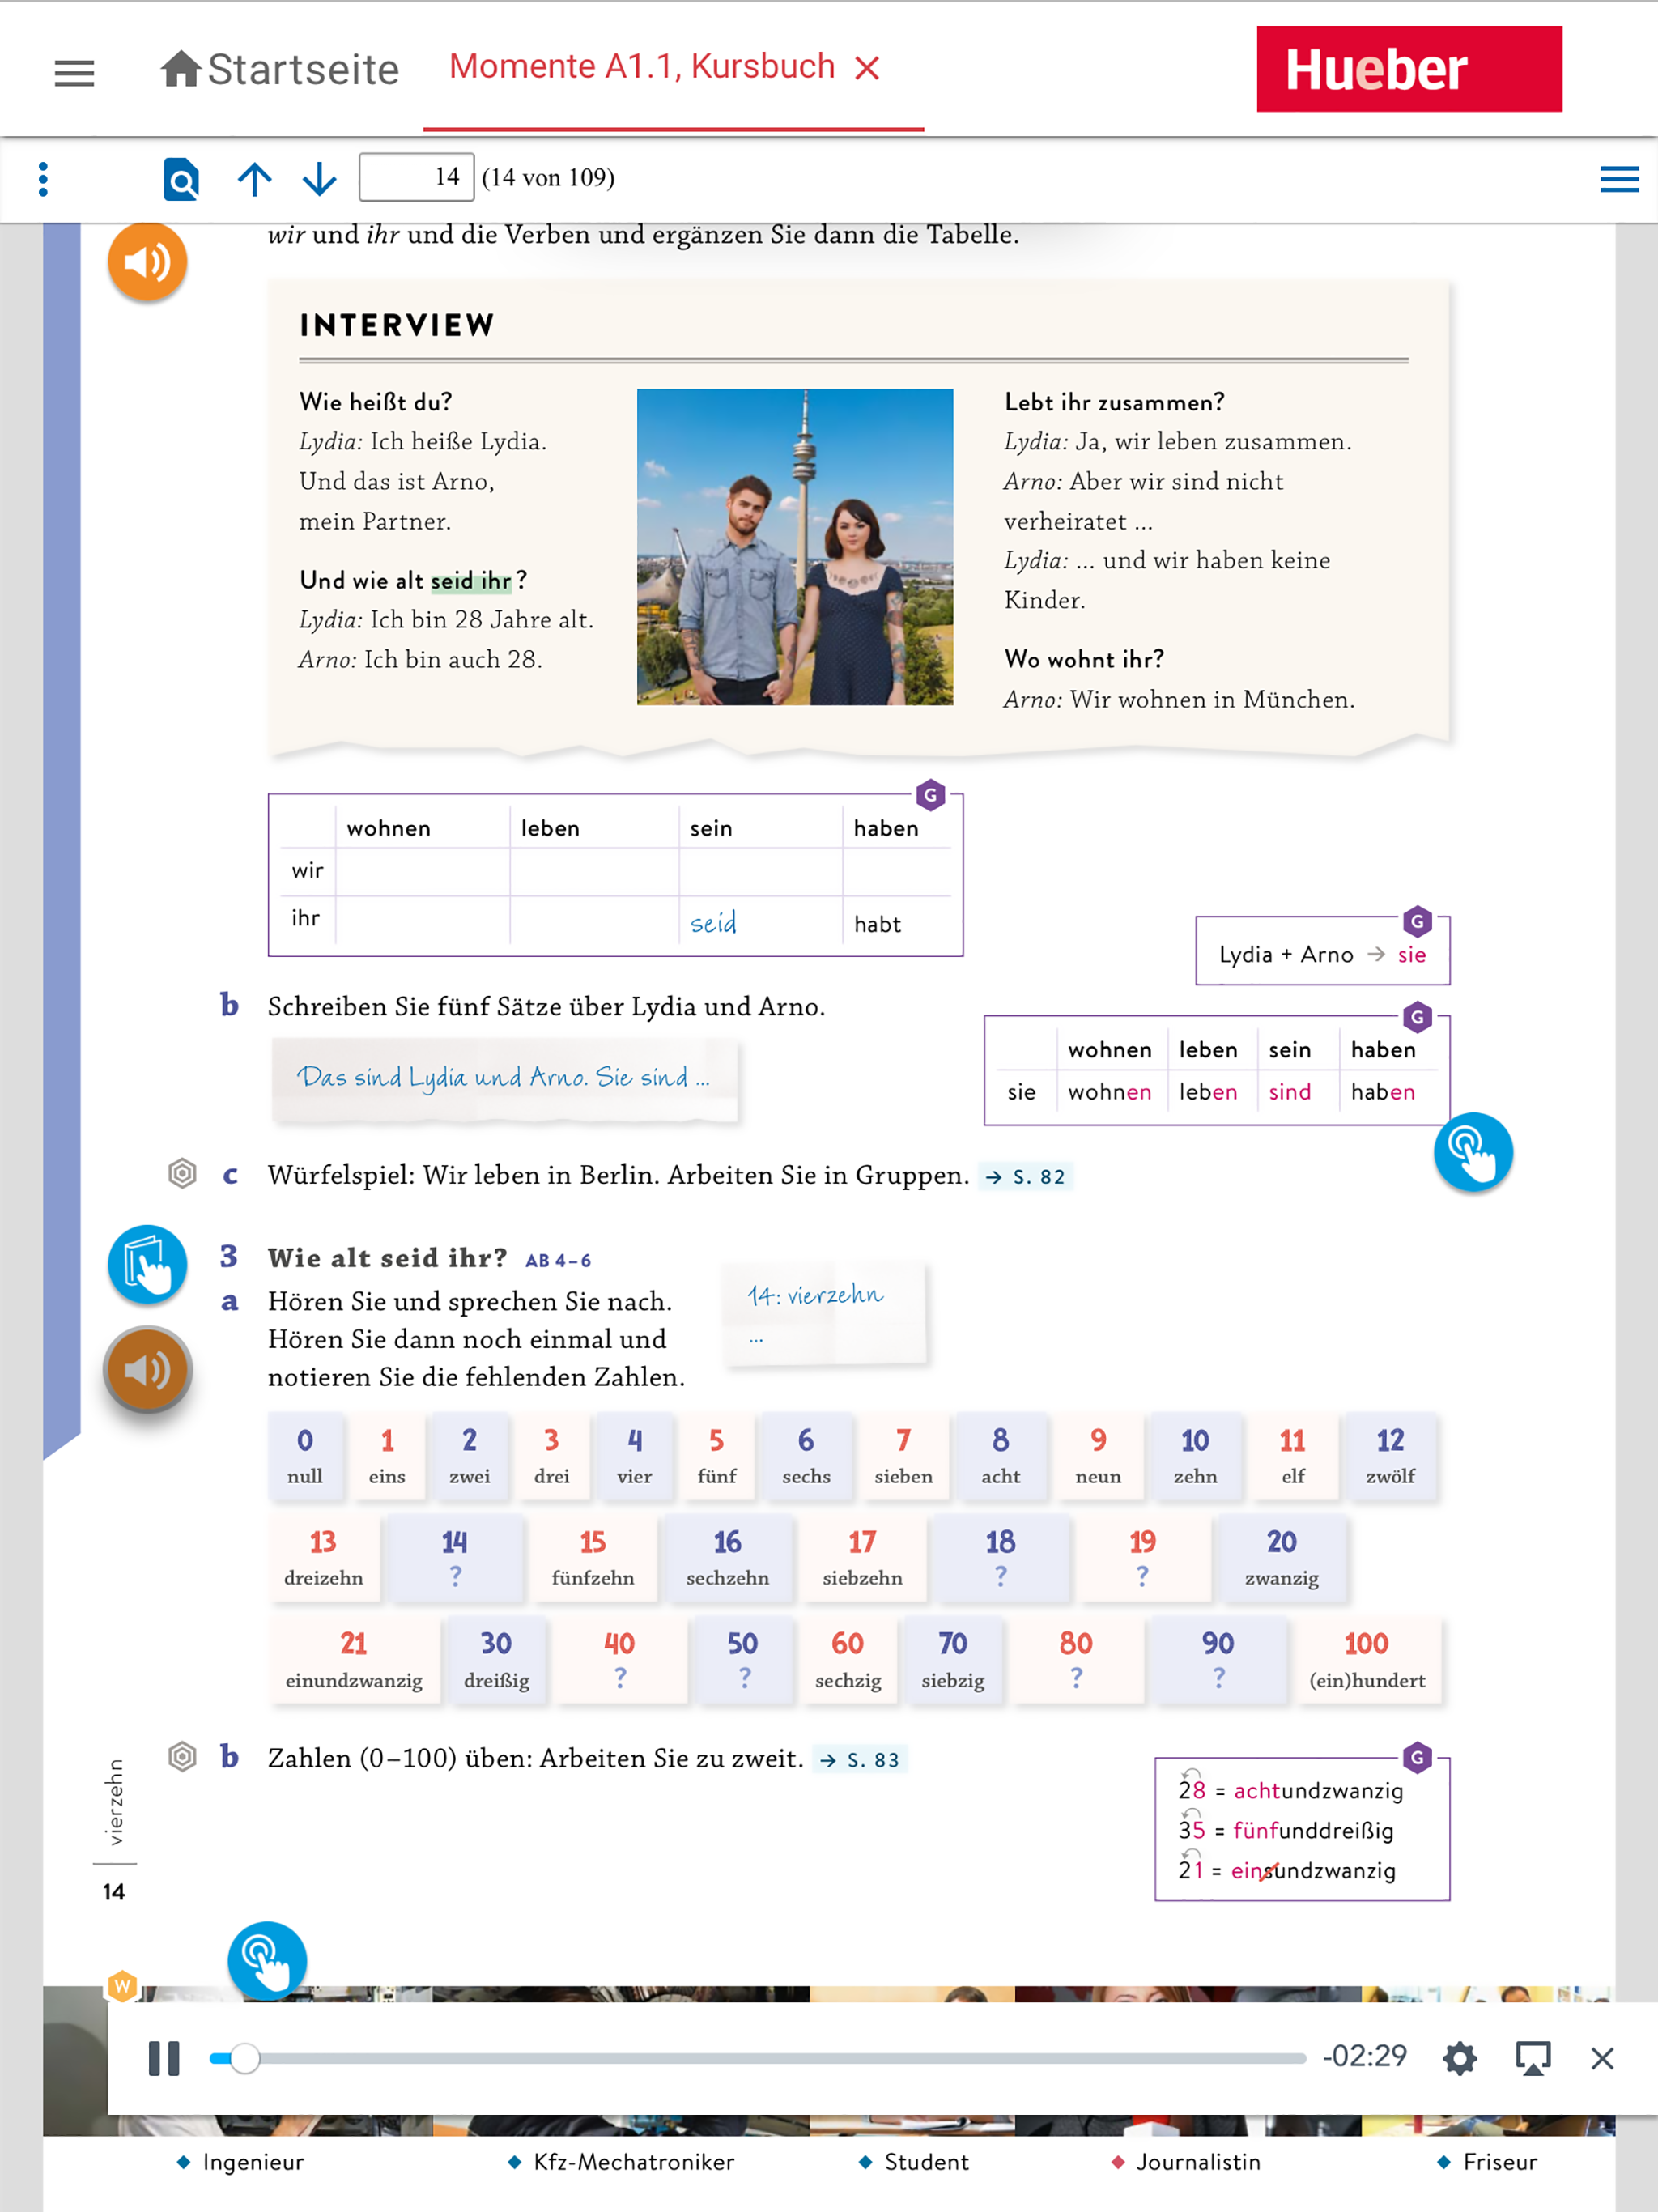
Task: Click the 'Journalistin' label
Action: click(x=1198, y=2161)
